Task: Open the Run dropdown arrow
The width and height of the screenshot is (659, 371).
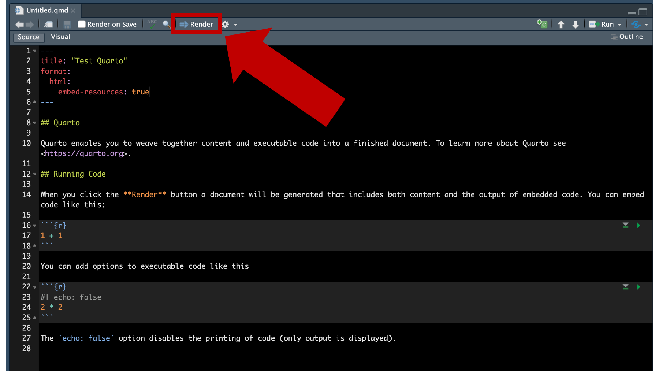Action: click(x=619, y=25)
